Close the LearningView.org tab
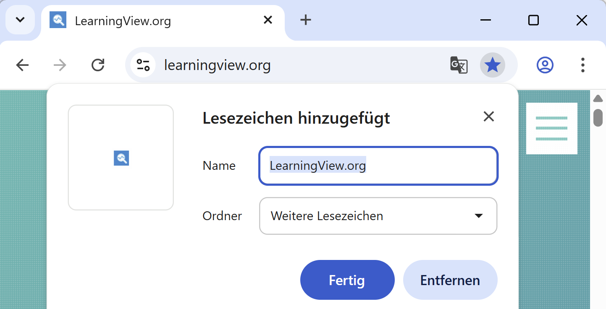The height and width of the screenshot is (309, 606). [268, 20]
